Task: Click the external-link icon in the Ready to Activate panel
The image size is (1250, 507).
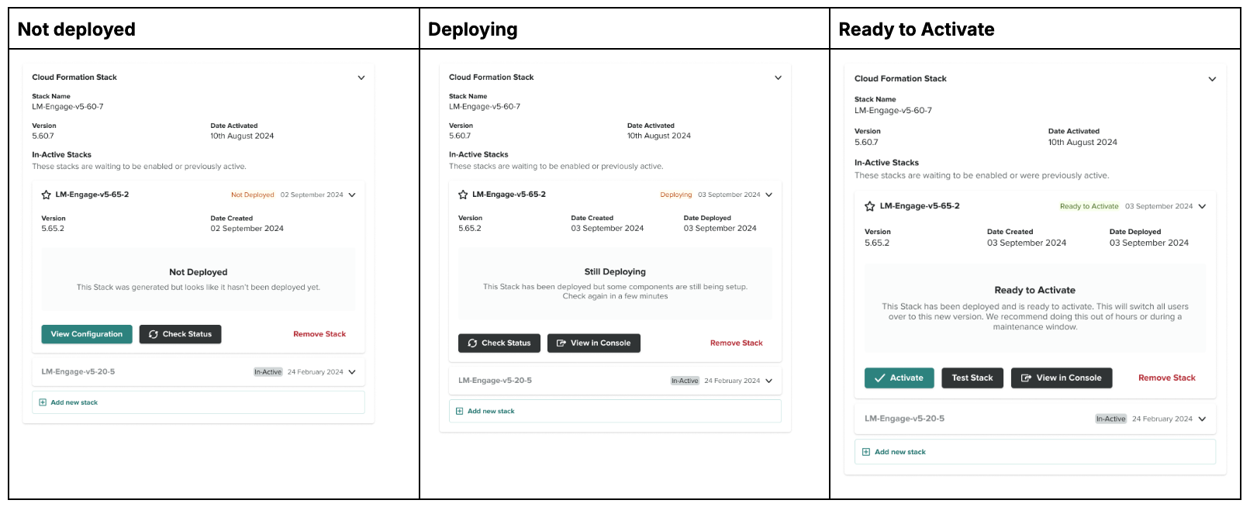Action: [1026, 378]
